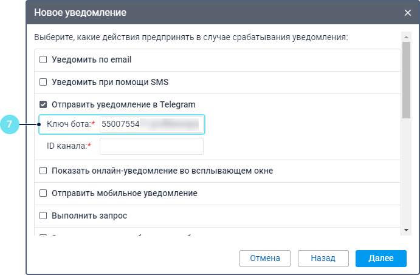420x275 pixels.
Task: Click the Новое уведомление title bar
Action: (182, 12)
